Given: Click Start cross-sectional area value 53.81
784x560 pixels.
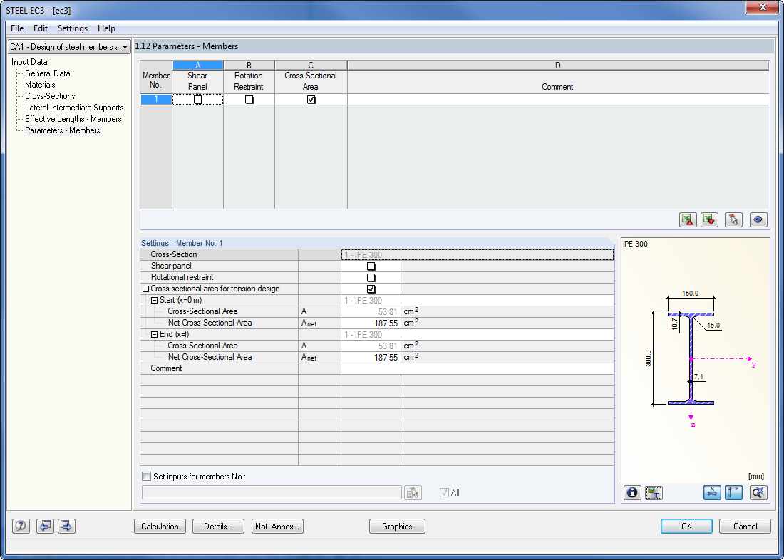Looking at the screenshot, I should point(371,311).
